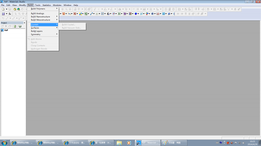Switch to the Paint taskbar window
Viewport: 261px width, 146px height.
pos(174,143)
